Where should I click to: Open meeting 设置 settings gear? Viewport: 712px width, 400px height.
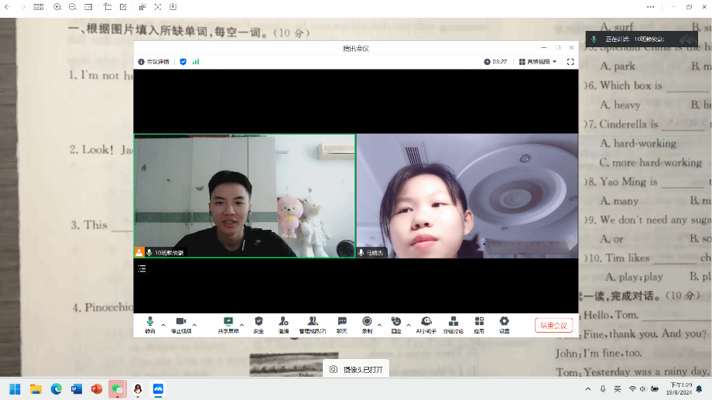[504, 324]
